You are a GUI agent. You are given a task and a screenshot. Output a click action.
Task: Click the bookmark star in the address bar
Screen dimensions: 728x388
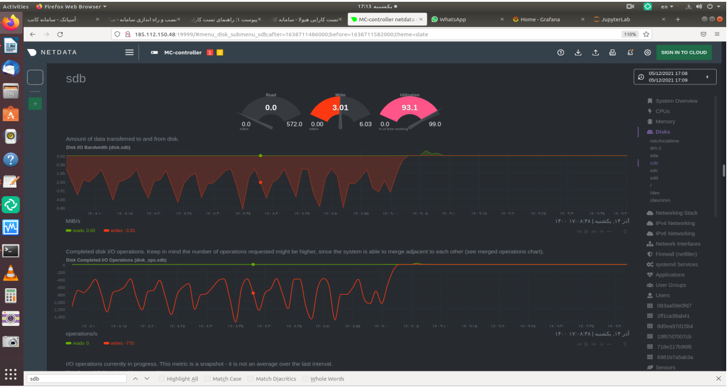pyautogui.click(x=646, y=34)
